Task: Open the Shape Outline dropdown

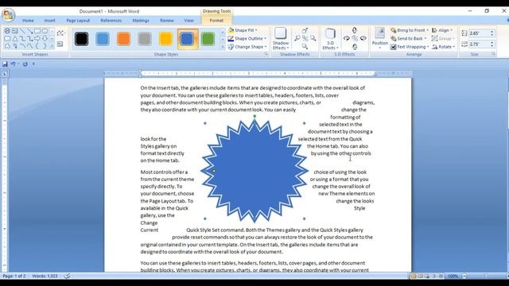Action: 247,38
